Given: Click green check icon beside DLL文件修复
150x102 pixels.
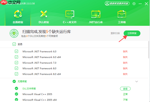Looking at the screenshot, I should click(16, 88).
